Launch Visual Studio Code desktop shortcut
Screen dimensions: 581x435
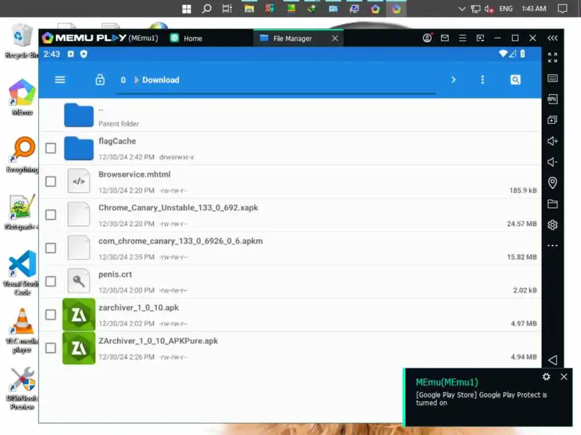22,273
